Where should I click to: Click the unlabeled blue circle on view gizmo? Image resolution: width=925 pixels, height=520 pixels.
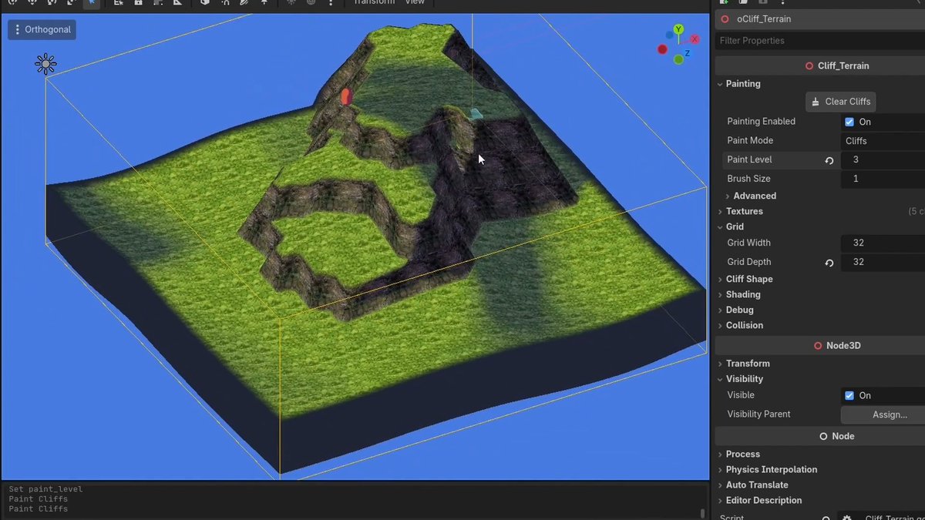coord(669,35)
